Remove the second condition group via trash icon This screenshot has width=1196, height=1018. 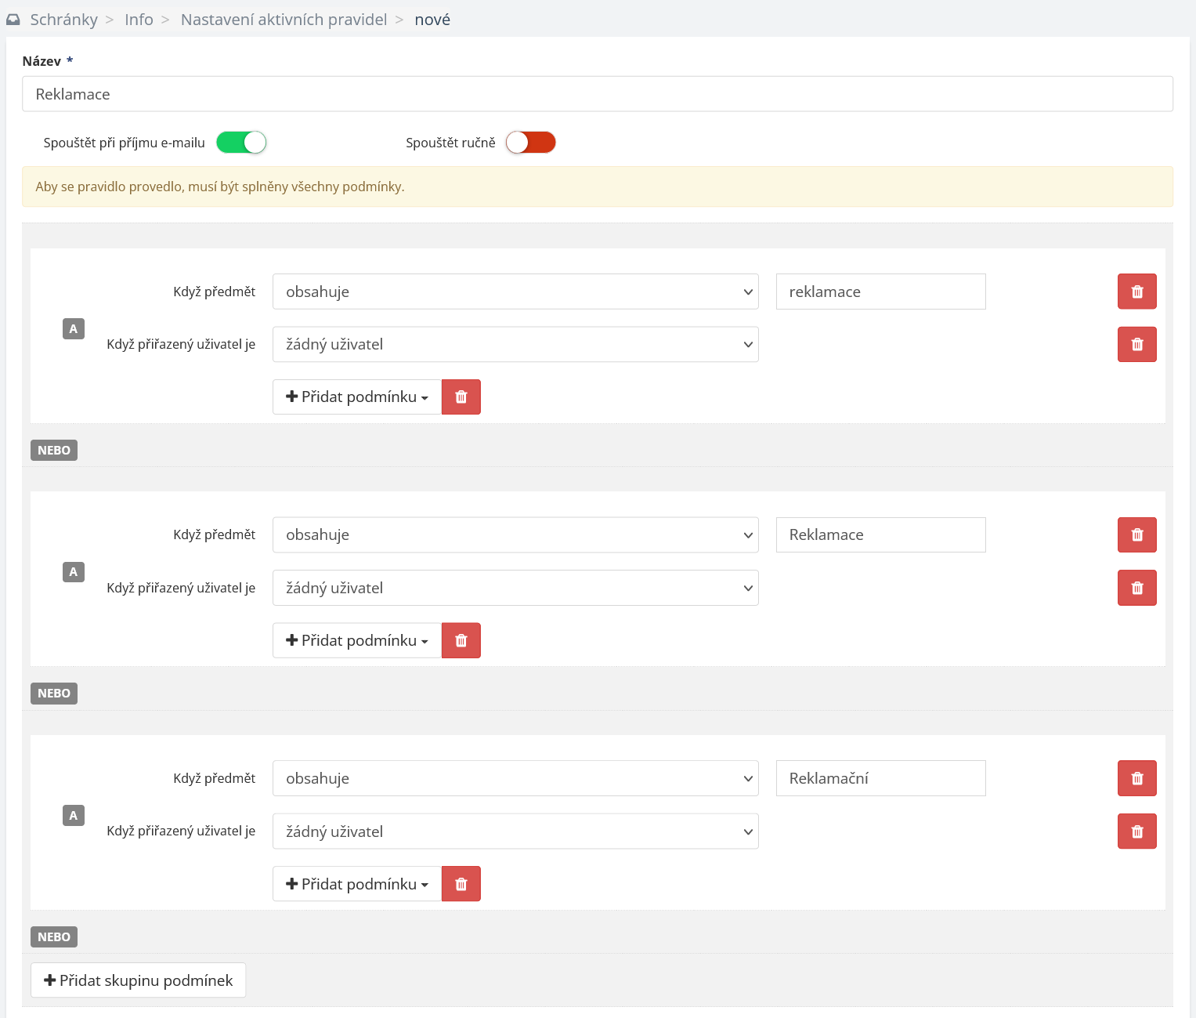(x=461, y=640)
